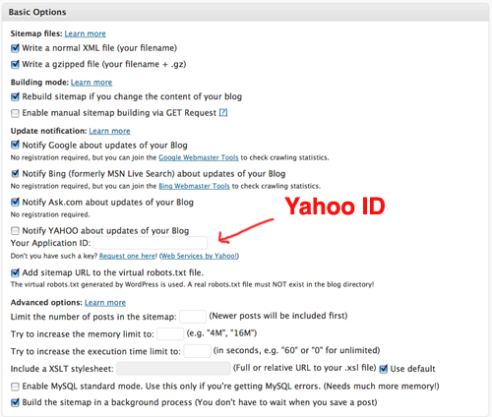Open Learn more link for Sitemap files
Viewport: 492px width, 417px height.
85,33
